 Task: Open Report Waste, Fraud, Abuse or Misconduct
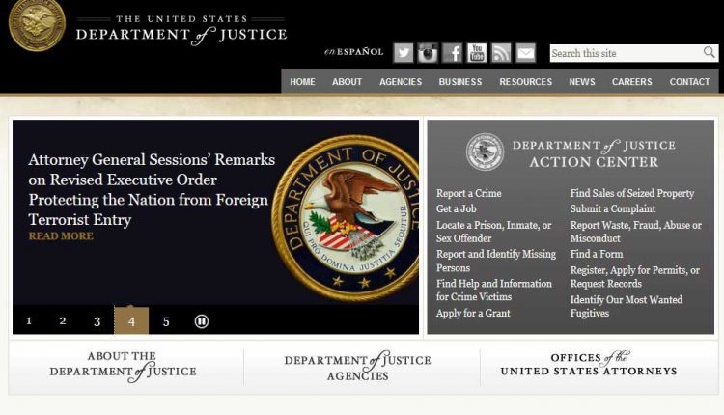point(636,232)
